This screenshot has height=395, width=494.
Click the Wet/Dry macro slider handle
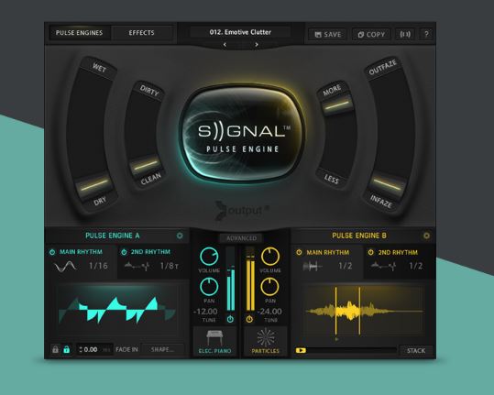click(x=93, y=185)
